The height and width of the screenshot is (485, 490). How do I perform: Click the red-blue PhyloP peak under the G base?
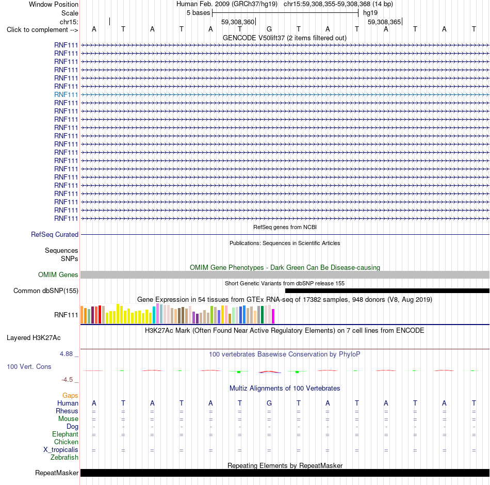pos(270,371)
